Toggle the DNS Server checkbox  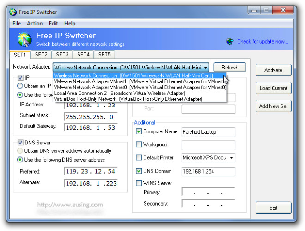tap(20, 143)
